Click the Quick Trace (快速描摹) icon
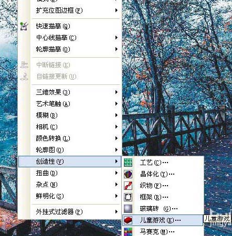Screen dimensions: 232x236 pyautogui.click(x=24, y=26)
